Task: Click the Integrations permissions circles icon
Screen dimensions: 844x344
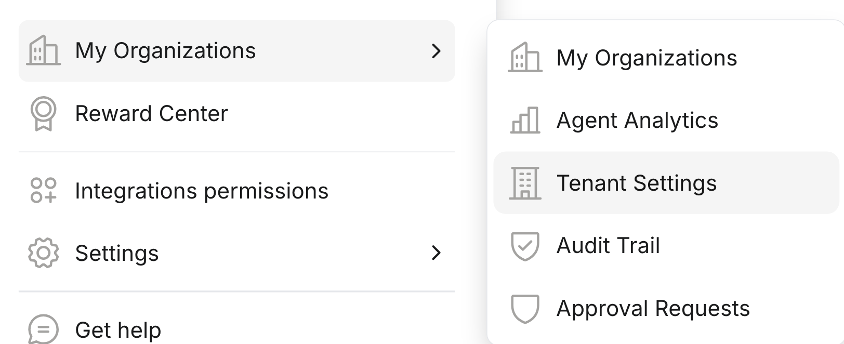Action: coord(43,191)
